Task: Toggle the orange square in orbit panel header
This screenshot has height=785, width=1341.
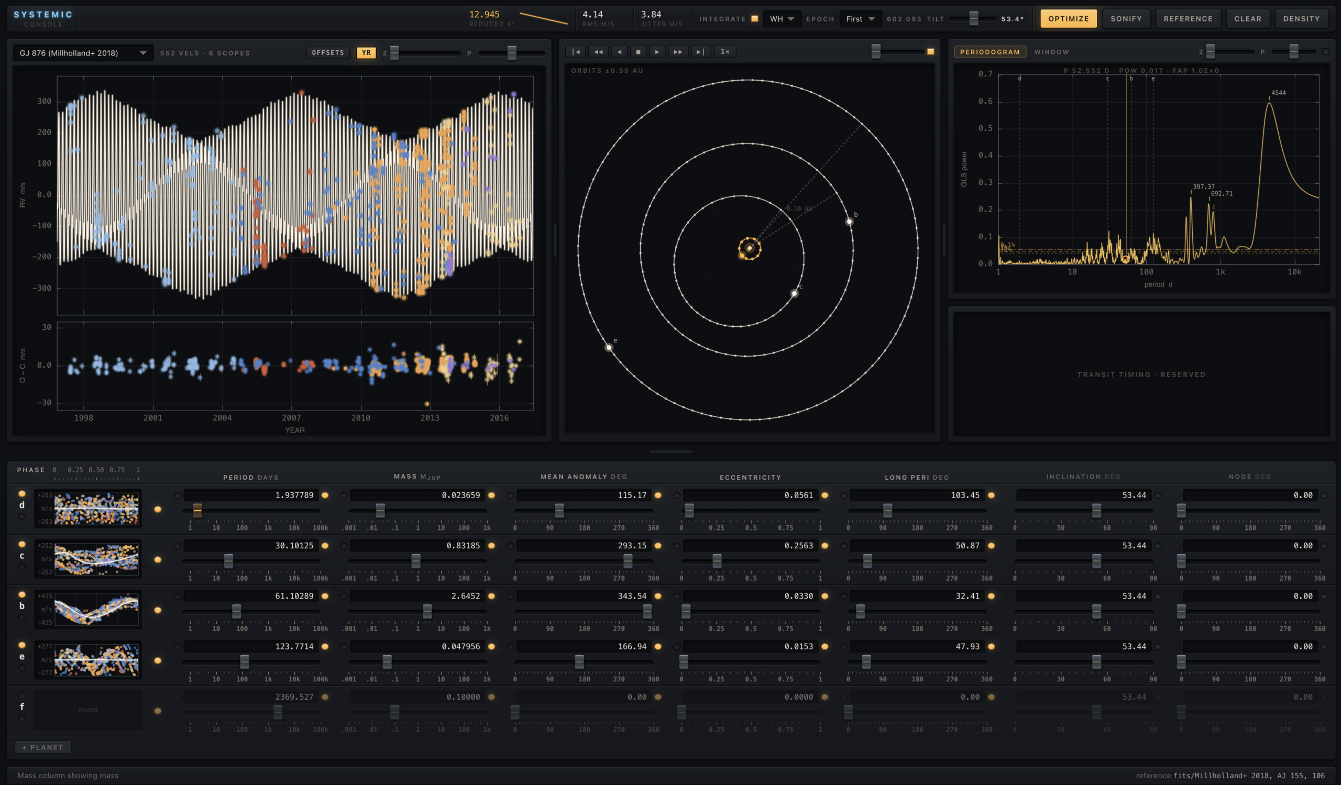Action: 930,52
